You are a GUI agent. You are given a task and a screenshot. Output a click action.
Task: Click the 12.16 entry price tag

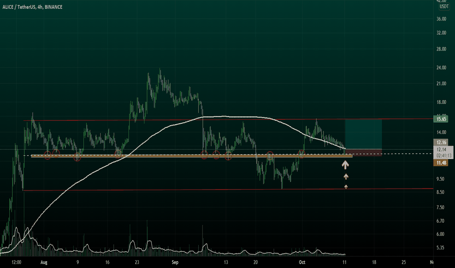pos(441,142)
